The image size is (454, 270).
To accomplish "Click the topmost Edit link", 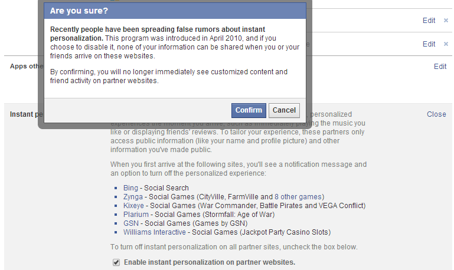I will (429, 21).
